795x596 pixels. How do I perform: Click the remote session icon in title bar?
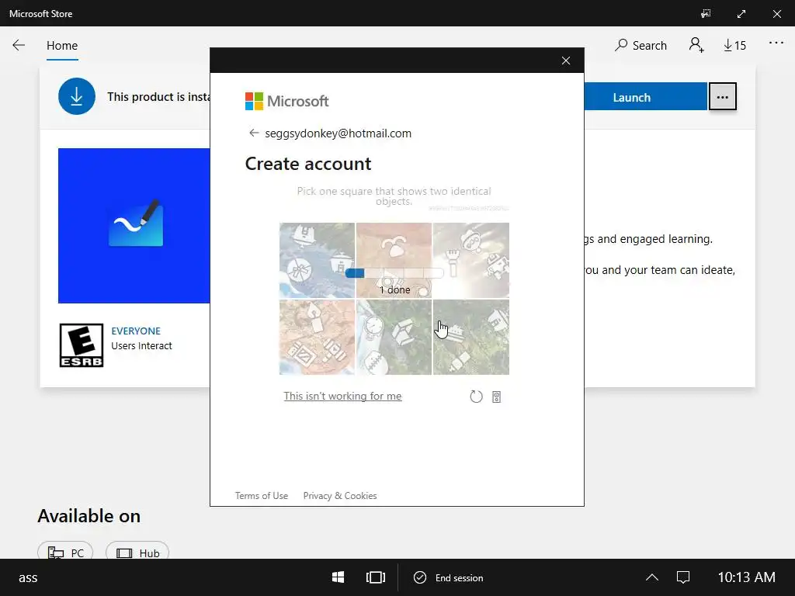706,14
